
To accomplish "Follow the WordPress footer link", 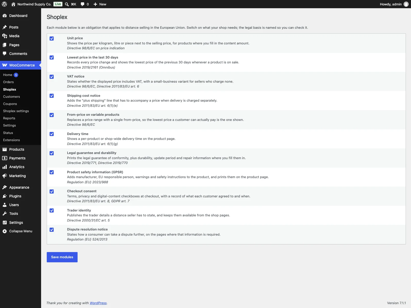I will (98, 303).
